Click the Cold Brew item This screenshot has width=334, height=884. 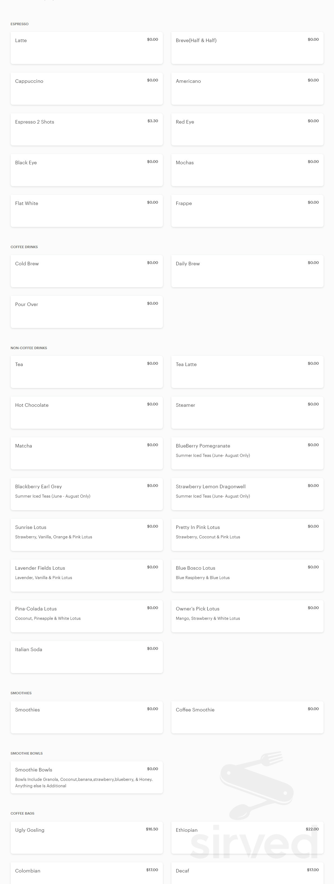point(87,271)
